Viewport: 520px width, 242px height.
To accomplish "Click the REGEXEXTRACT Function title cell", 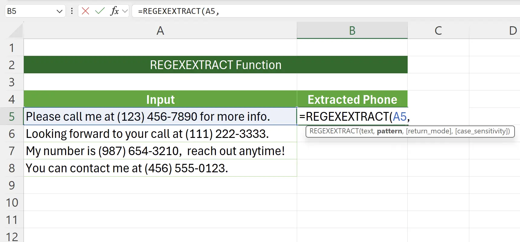I will (216, 65).
